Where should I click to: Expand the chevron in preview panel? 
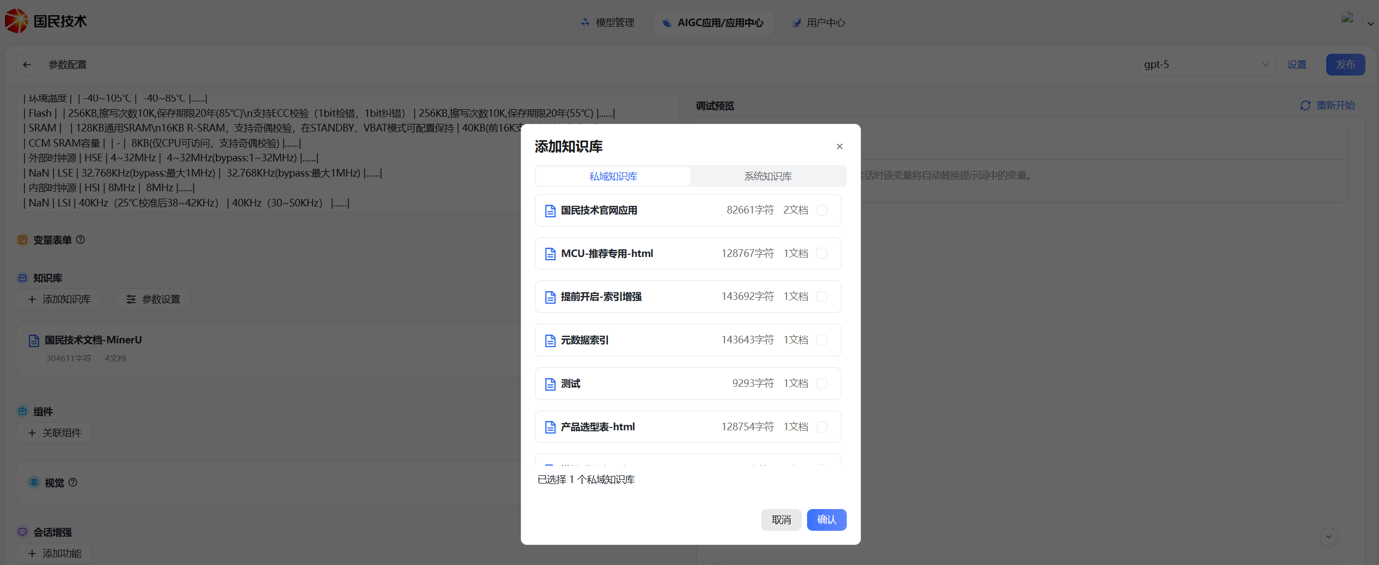(x=1329, y=537)
